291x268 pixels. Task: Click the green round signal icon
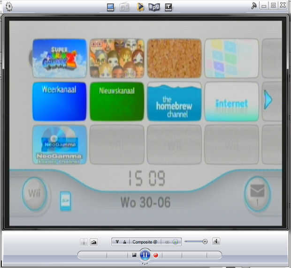pos(176,242)
